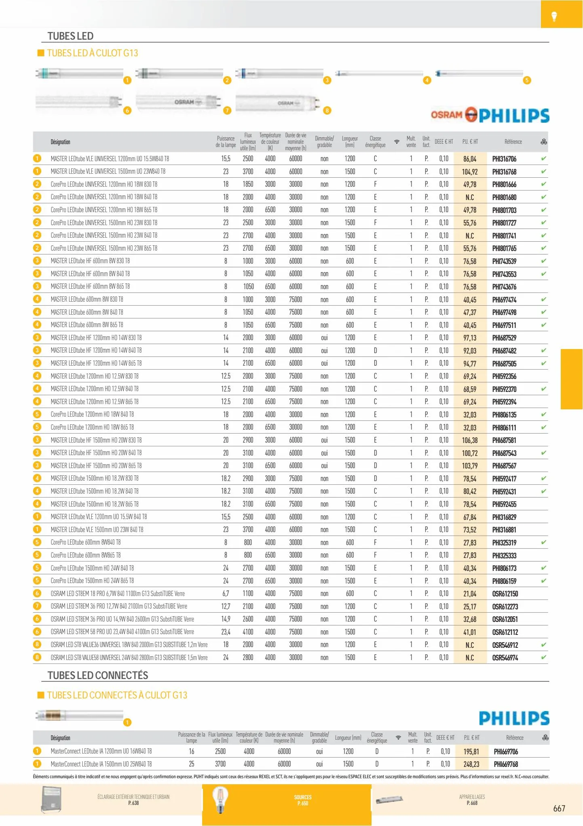Viewport: 583px width, 826px height.
Task: Click the stock boxes icon in first table header
Action: point(544,142)
